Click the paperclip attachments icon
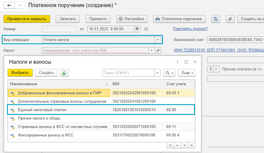 tap(230, 19)
